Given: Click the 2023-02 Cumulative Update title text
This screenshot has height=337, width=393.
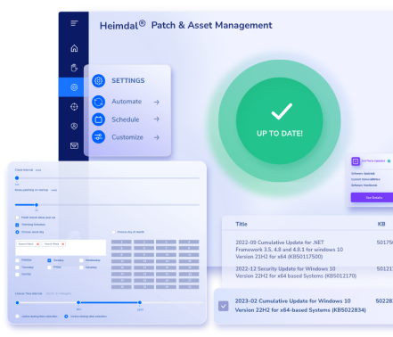Looking at the screenshot, I should pyautogui.click(x=300, y=306).
